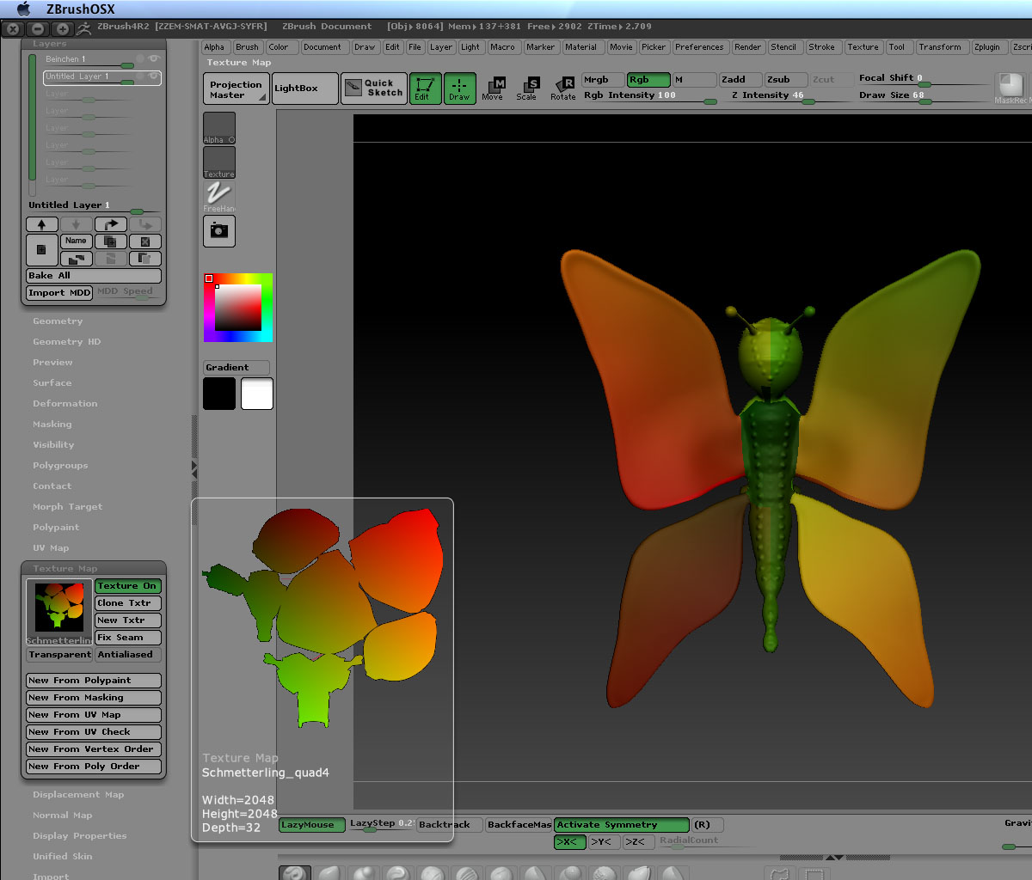The image size is (1032, 880).
Task: Toggle Activate Symmetry
Action: tap(621, 825)
